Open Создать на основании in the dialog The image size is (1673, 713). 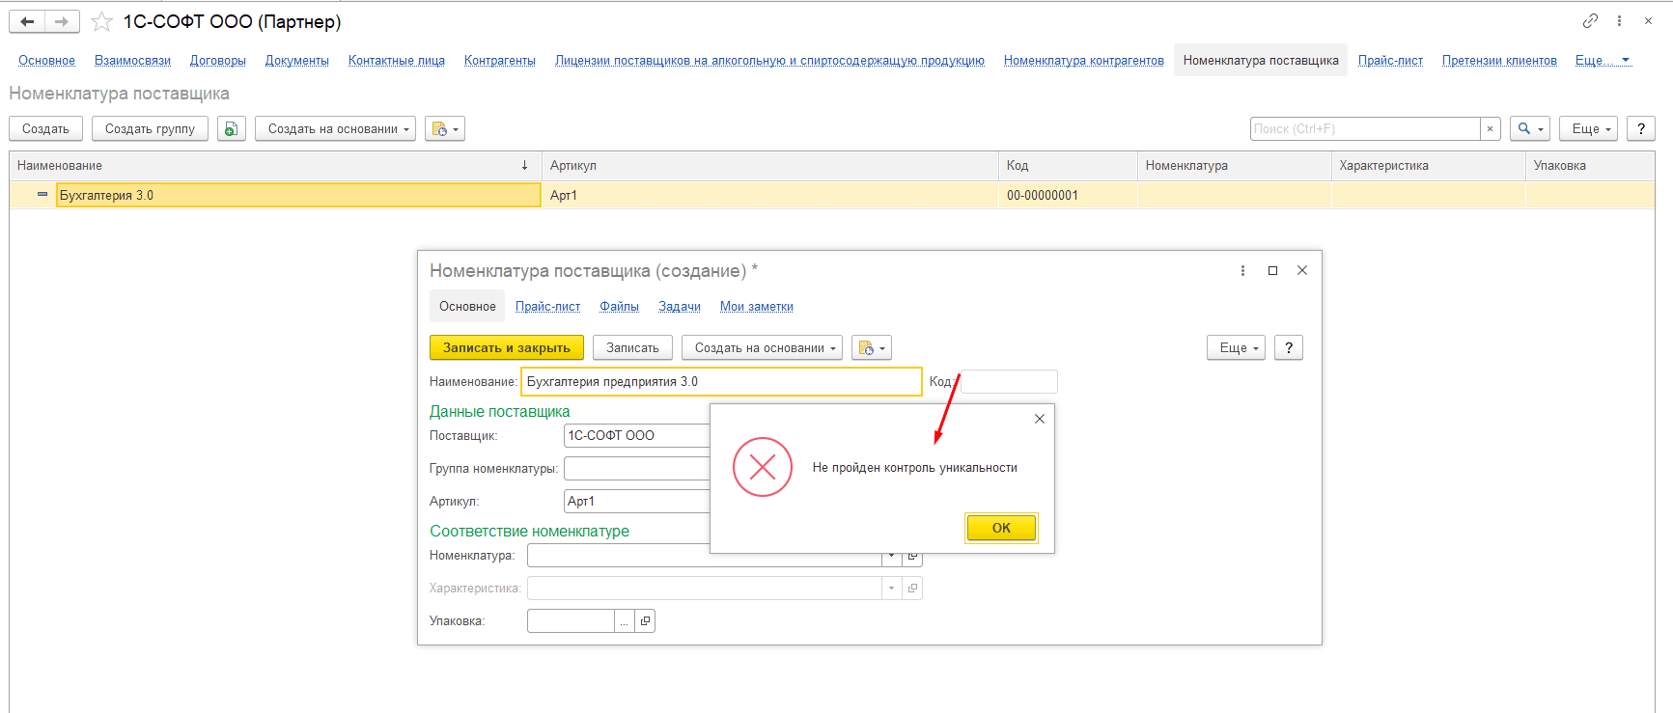click(x=762, y=347)
